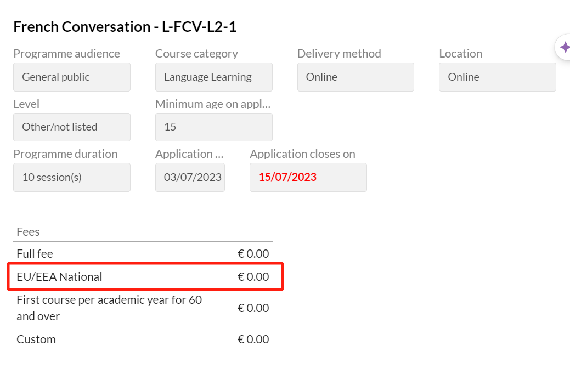Click the Application closes on label
Image resolution: width=570 pixels, height=380 pixels.
click(302, 154)
